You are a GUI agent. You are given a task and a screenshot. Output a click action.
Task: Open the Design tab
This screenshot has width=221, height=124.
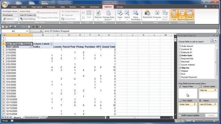[x=120, y=7]
